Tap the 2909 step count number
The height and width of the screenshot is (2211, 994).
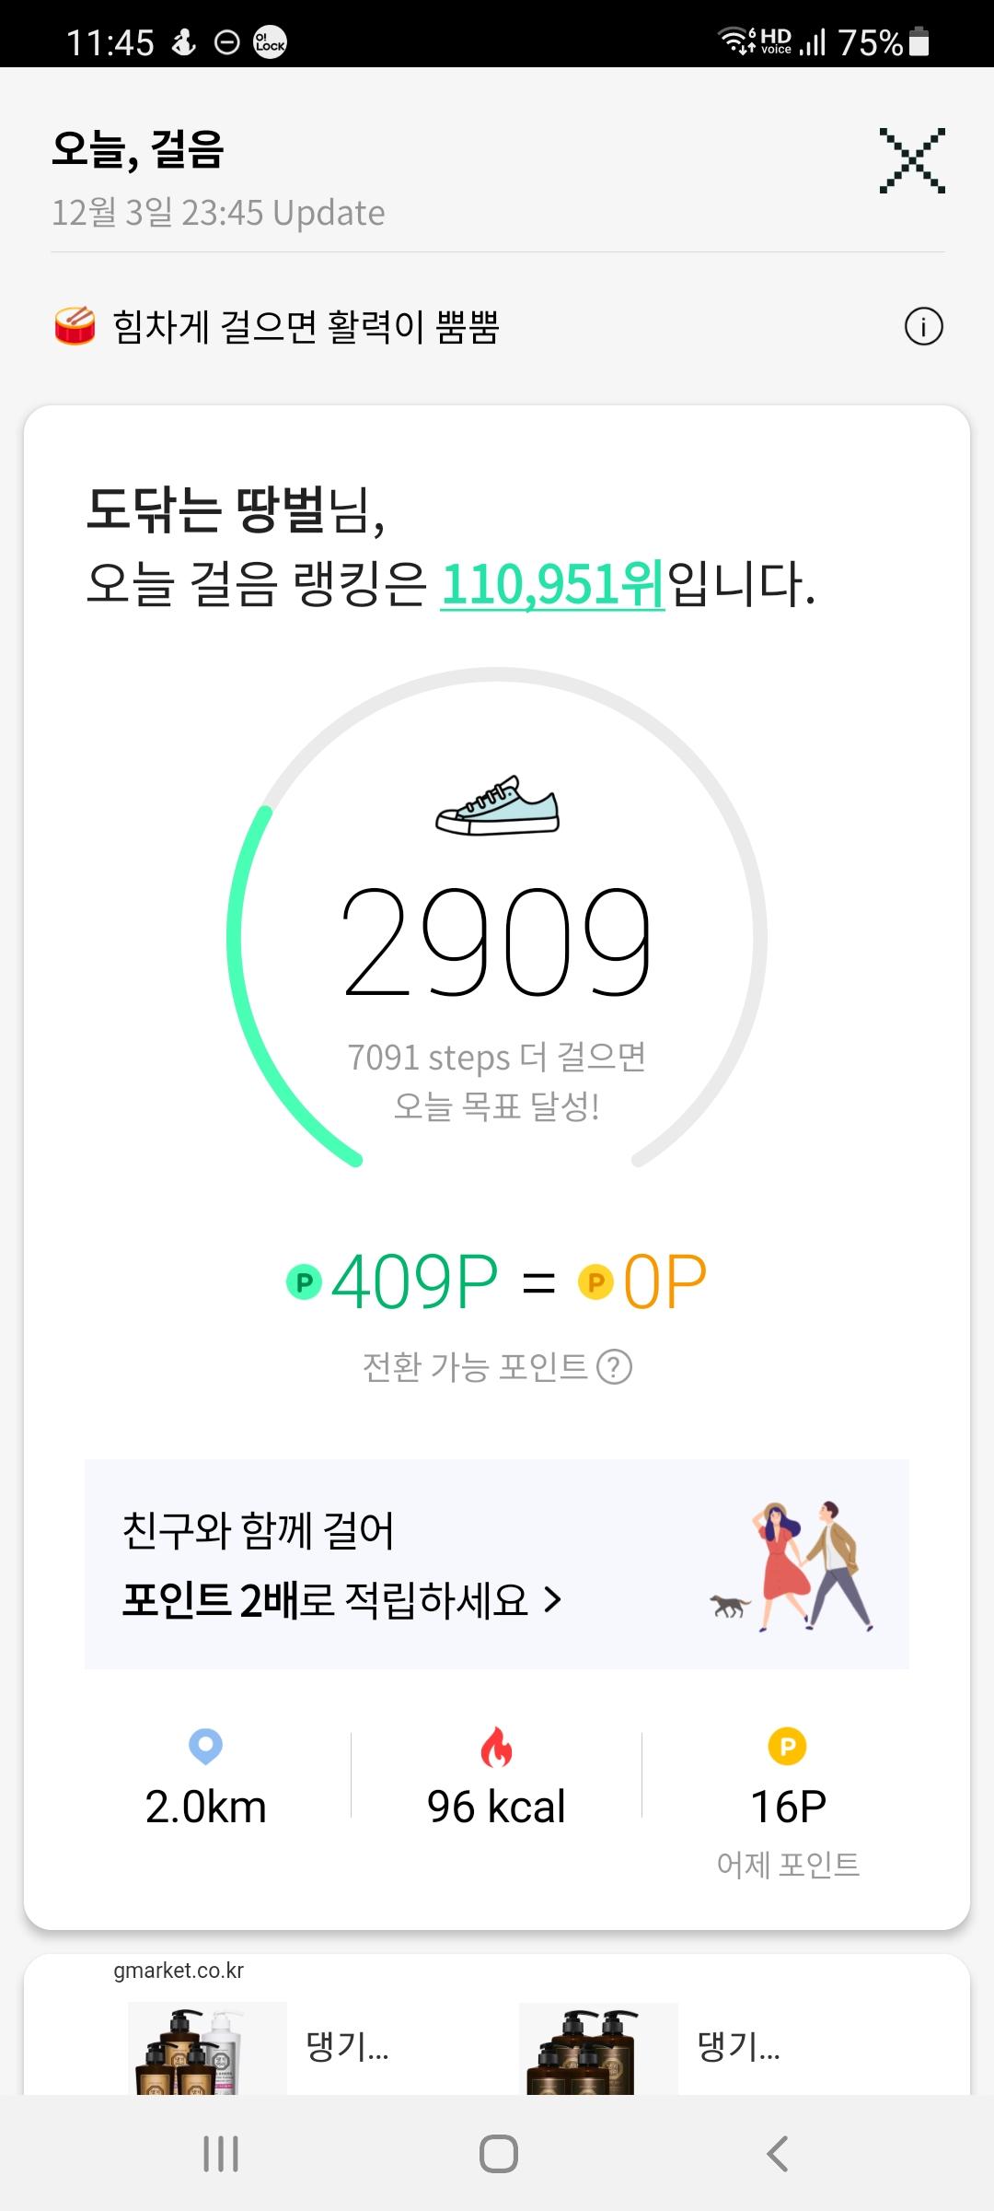click(497, 942)
